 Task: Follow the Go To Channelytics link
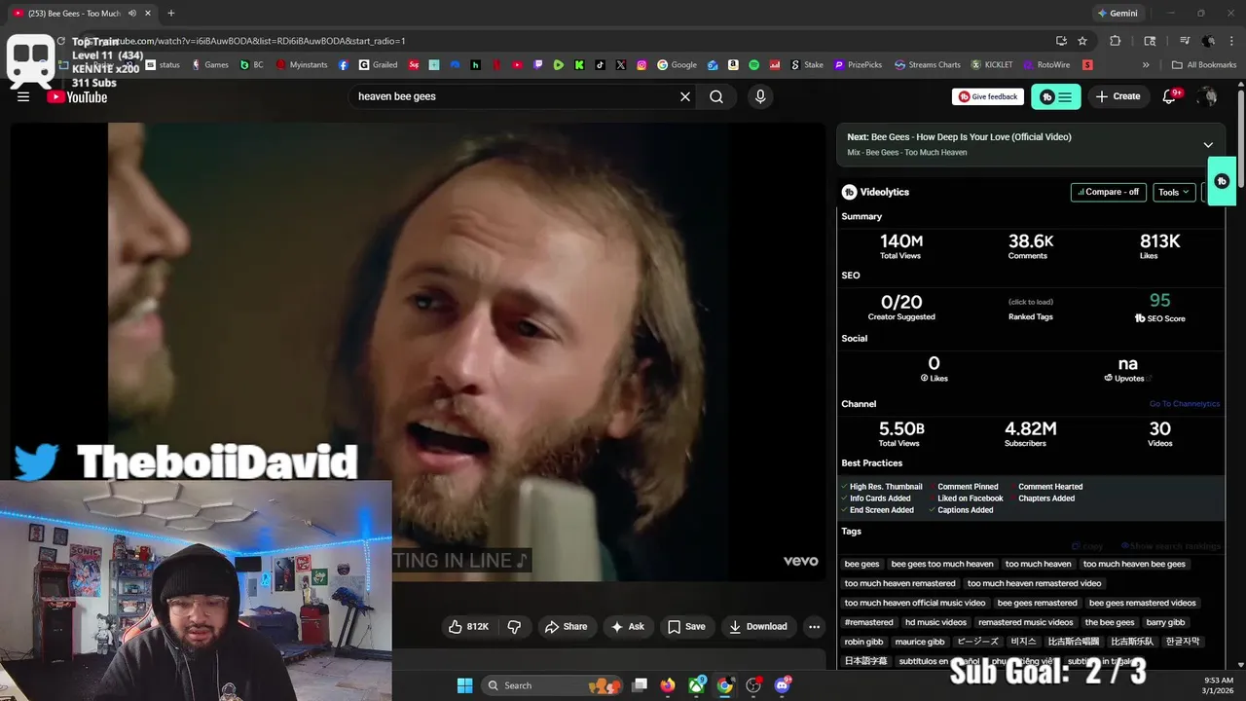1185,404
